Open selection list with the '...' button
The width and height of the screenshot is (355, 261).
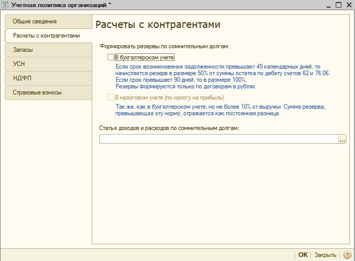(342, 139)
